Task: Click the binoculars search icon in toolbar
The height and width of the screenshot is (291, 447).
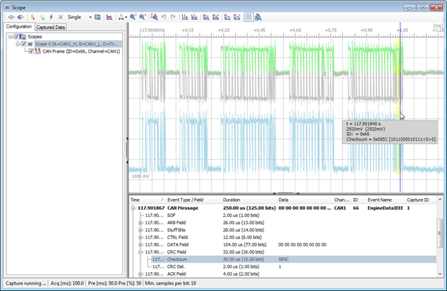Action: (259, 17)
